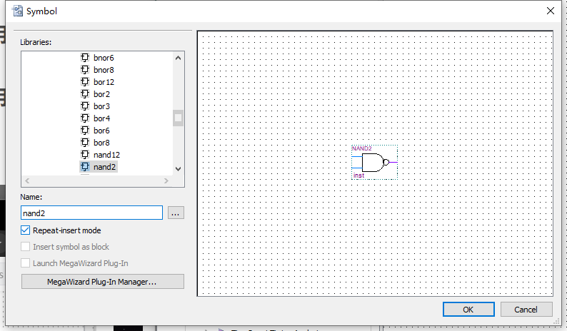
Task: Toggle Insert symbol as block checkbox
Action: coord(25,247)
